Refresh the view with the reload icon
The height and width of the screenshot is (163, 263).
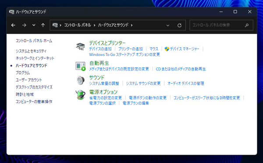pos(179,25)
